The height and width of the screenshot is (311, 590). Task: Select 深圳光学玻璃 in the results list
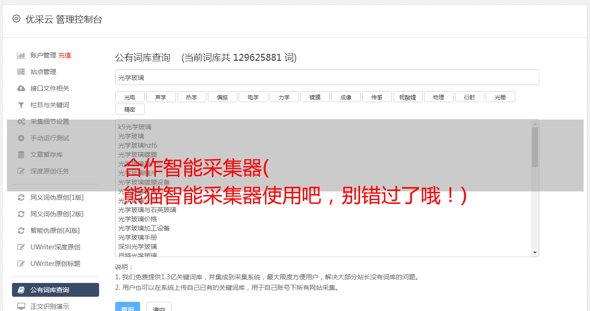coord(137,247)
